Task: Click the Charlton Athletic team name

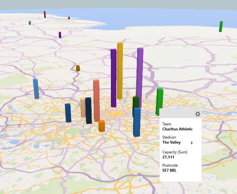Action: click(x=177, y=129)
